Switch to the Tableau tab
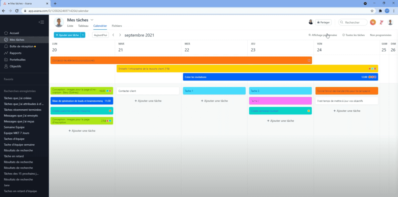The width and height of the screenshot is (398, 197). pos(83,26)
